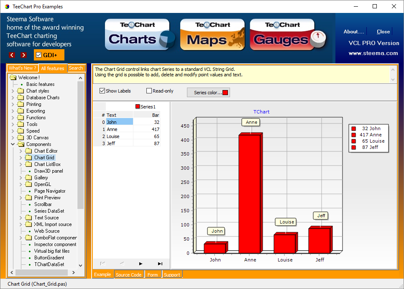Click the red bar for Anne
This screenshot has height=289, width=404.
pyautogui.click(x=249, y=194)
